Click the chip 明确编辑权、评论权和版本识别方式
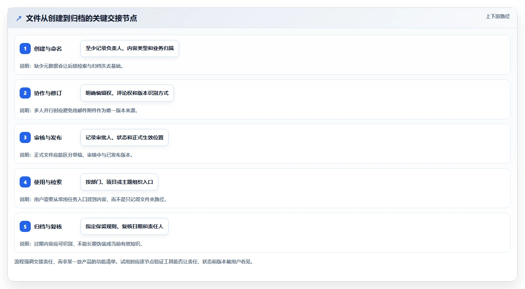 click(x=127, y=93)
